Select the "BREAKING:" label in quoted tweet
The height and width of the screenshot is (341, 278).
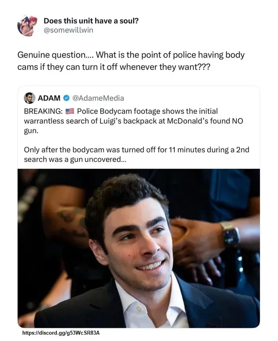click(x=41, y=112)
